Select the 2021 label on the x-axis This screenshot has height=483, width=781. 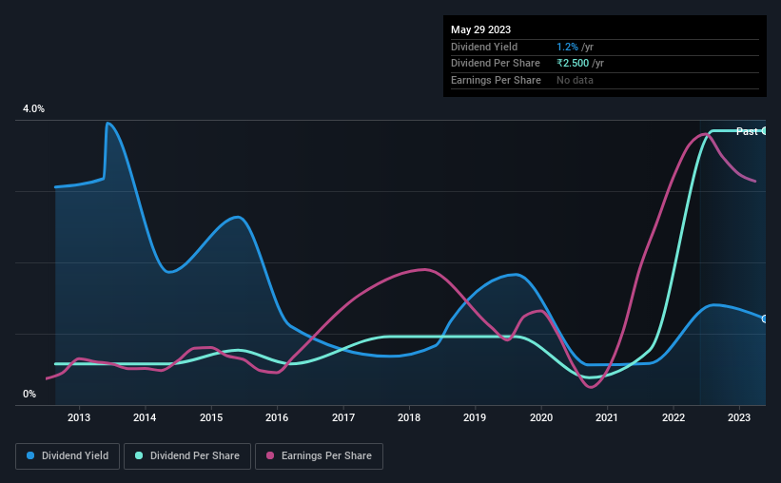tap(607, 417)
